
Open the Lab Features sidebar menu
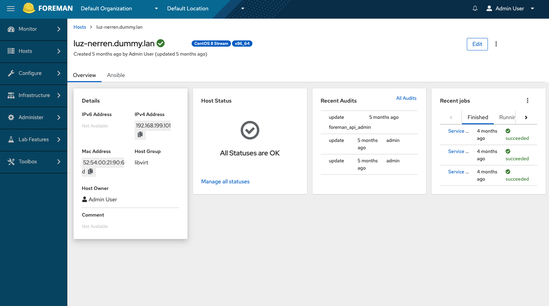33,140
